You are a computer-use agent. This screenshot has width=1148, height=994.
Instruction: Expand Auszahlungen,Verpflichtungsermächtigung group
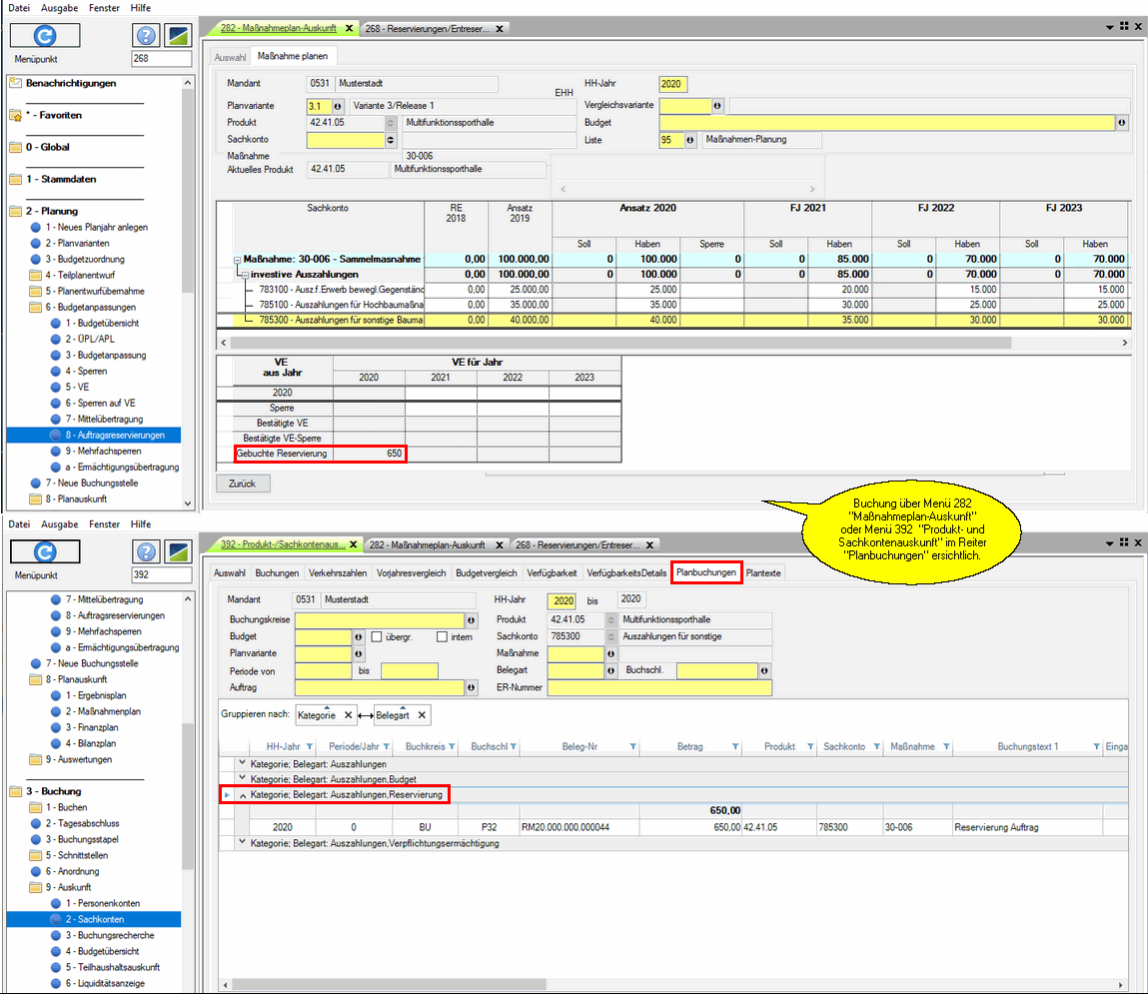point(243,843)
